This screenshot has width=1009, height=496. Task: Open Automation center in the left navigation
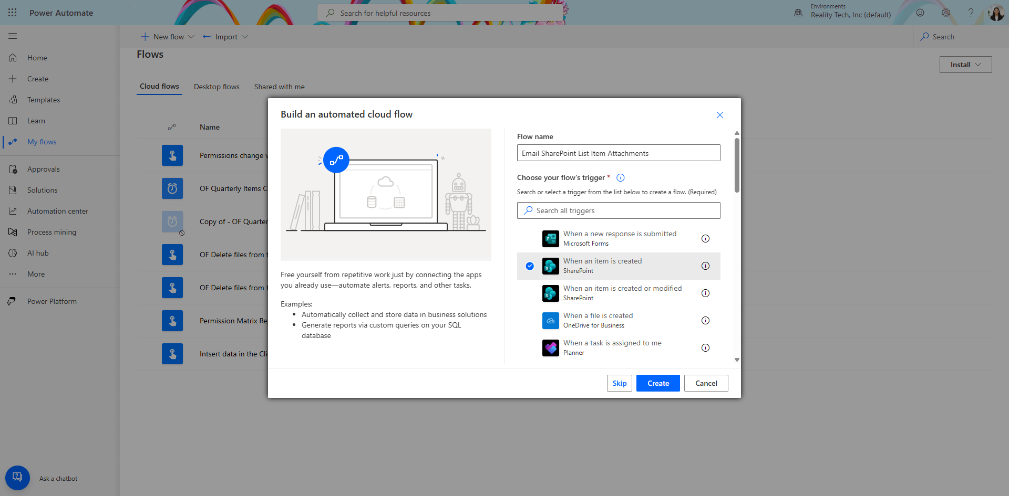(x=58, y=211)
